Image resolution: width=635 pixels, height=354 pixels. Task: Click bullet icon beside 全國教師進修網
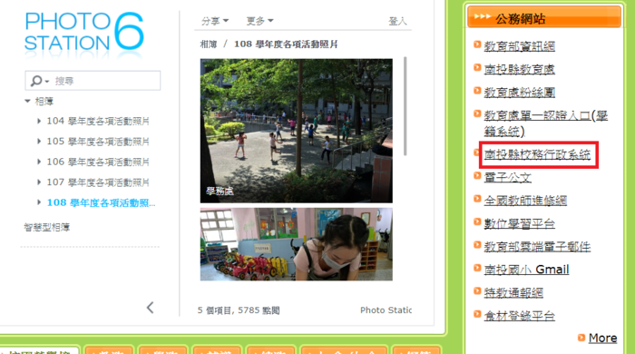tap(477, 199)
